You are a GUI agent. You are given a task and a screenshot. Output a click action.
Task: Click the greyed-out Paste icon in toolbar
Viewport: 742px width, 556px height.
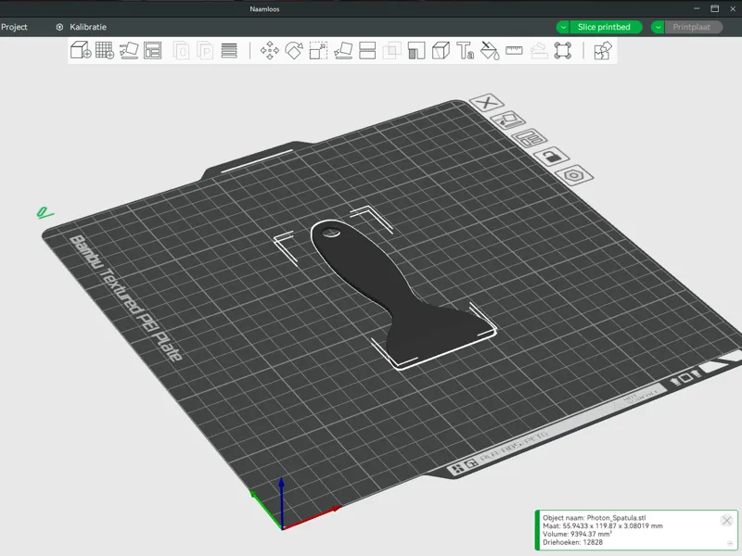tap(205, 51)
